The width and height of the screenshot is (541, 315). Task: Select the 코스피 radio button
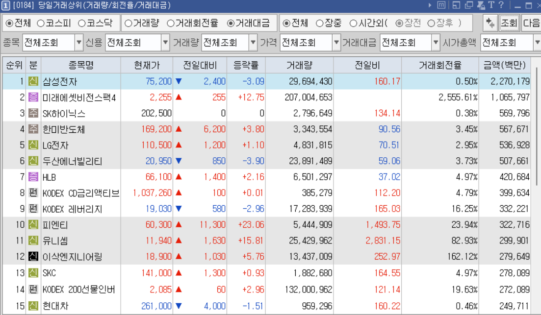pyautogui.click(x=41, y=23)
